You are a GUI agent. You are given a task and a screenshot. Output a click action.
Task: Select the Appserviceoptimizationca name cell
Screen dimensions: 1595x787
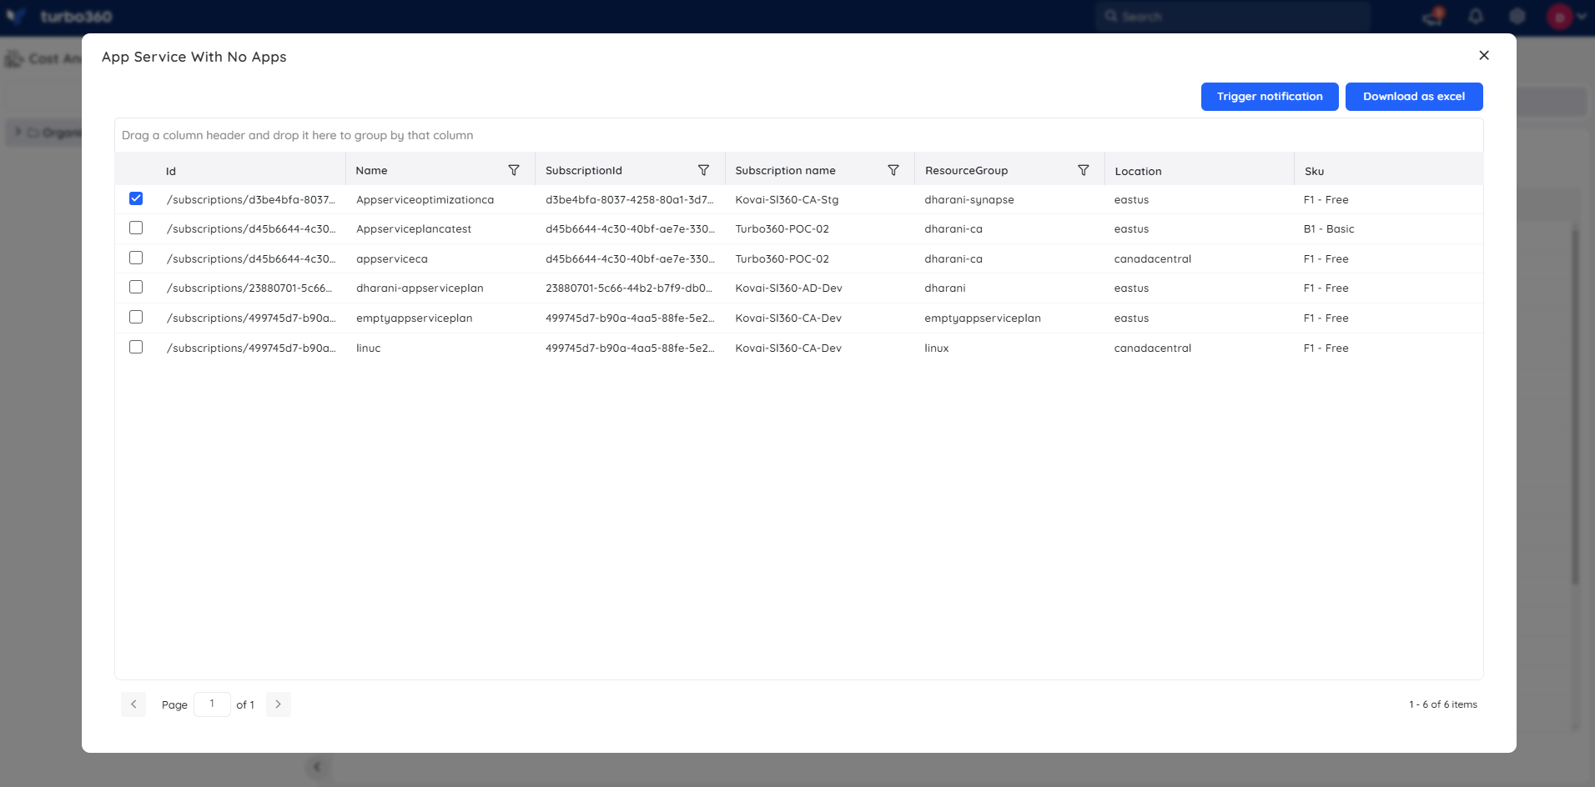425,199
